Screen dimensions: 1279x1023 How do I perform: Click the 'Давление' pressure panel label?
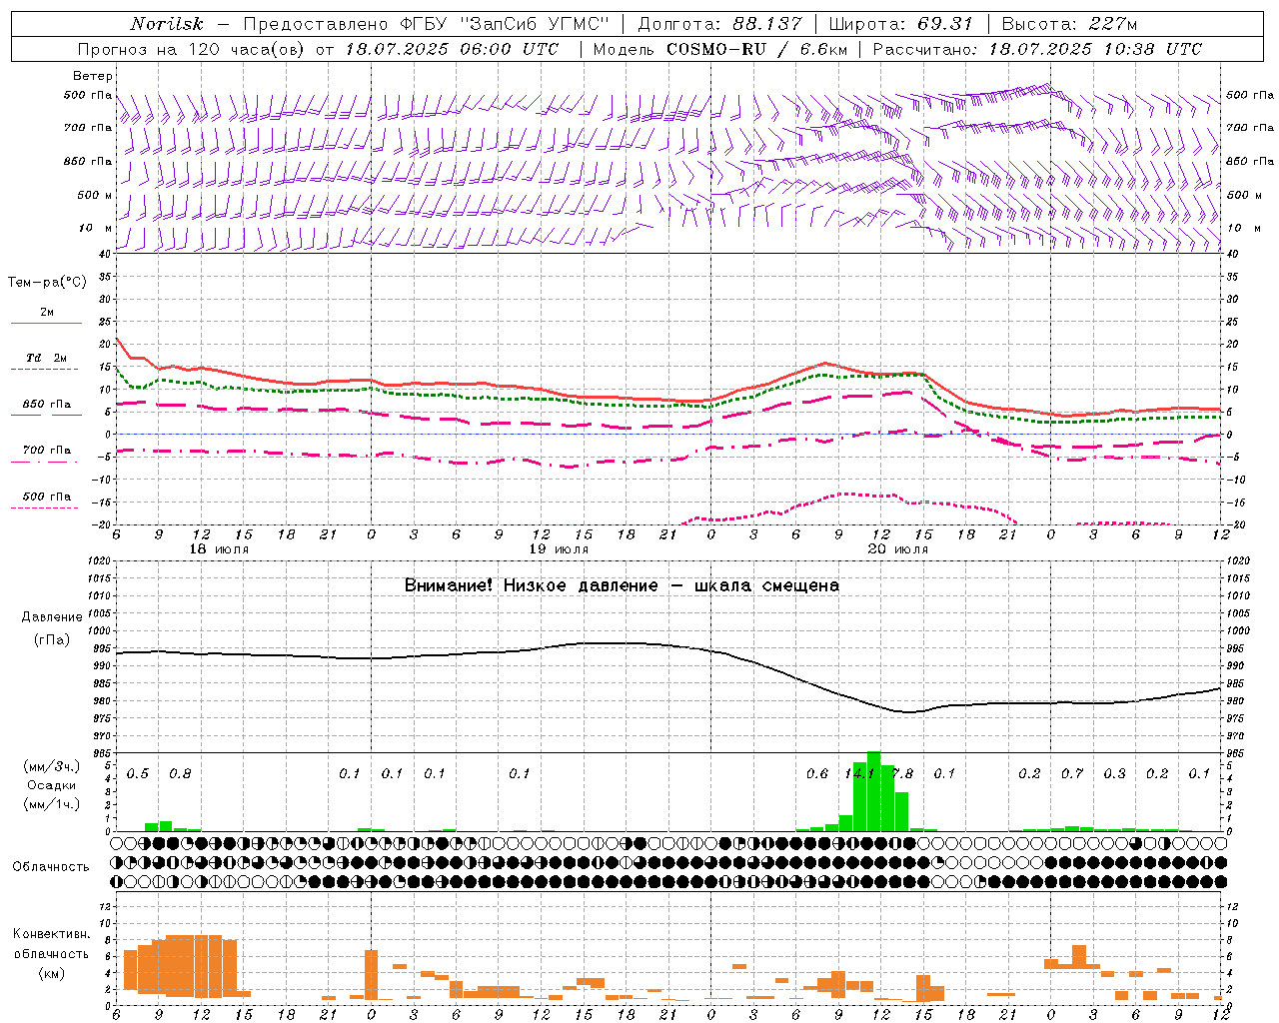pos(52,616)
